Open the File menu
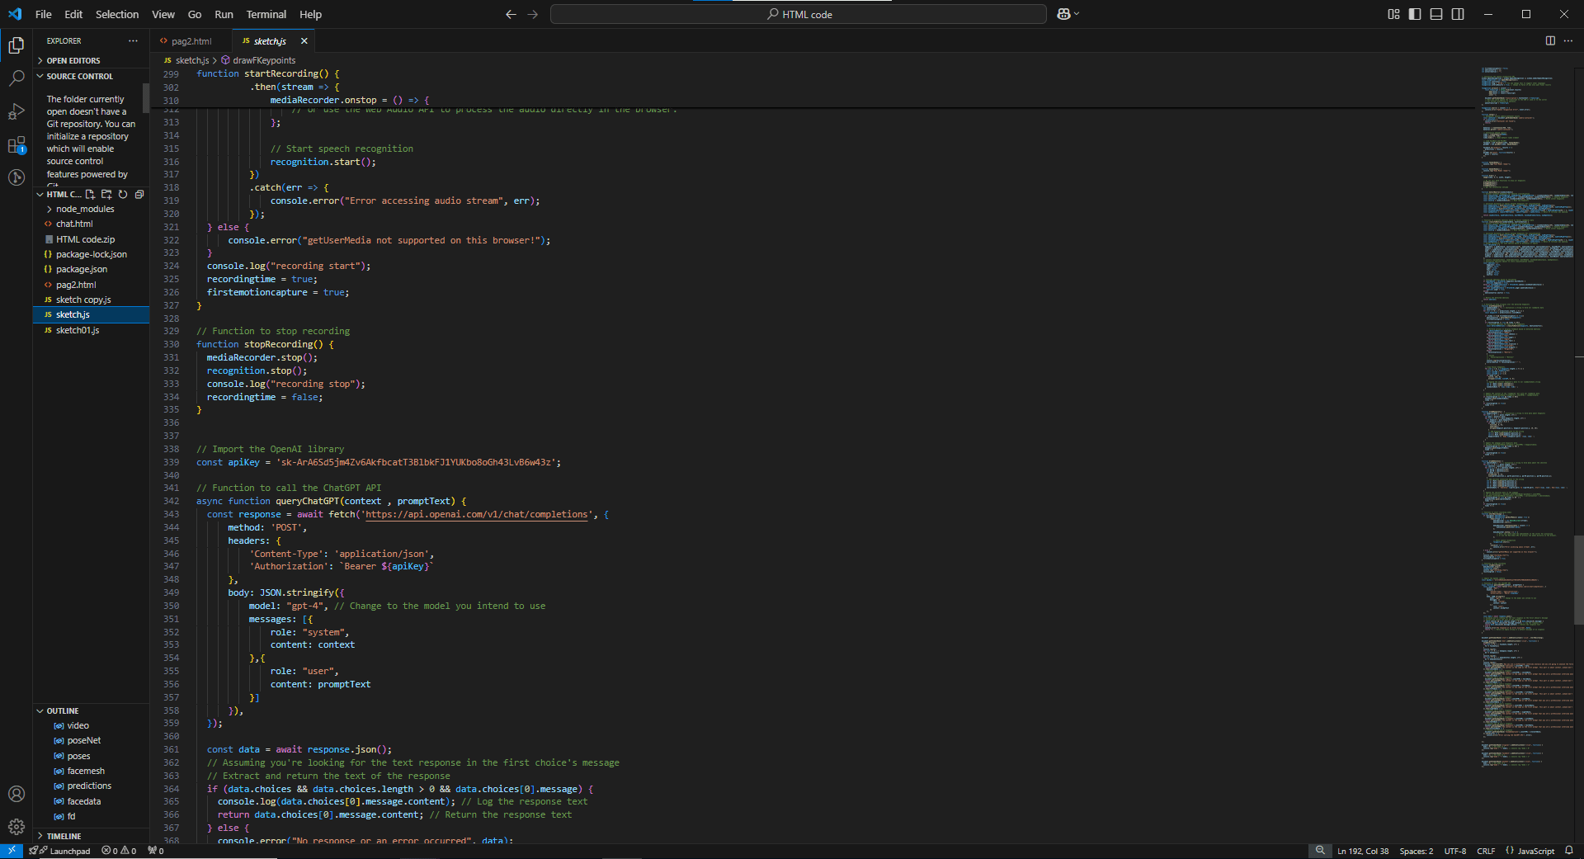Screen dimensions: 1584x859 tap(44, 14)
